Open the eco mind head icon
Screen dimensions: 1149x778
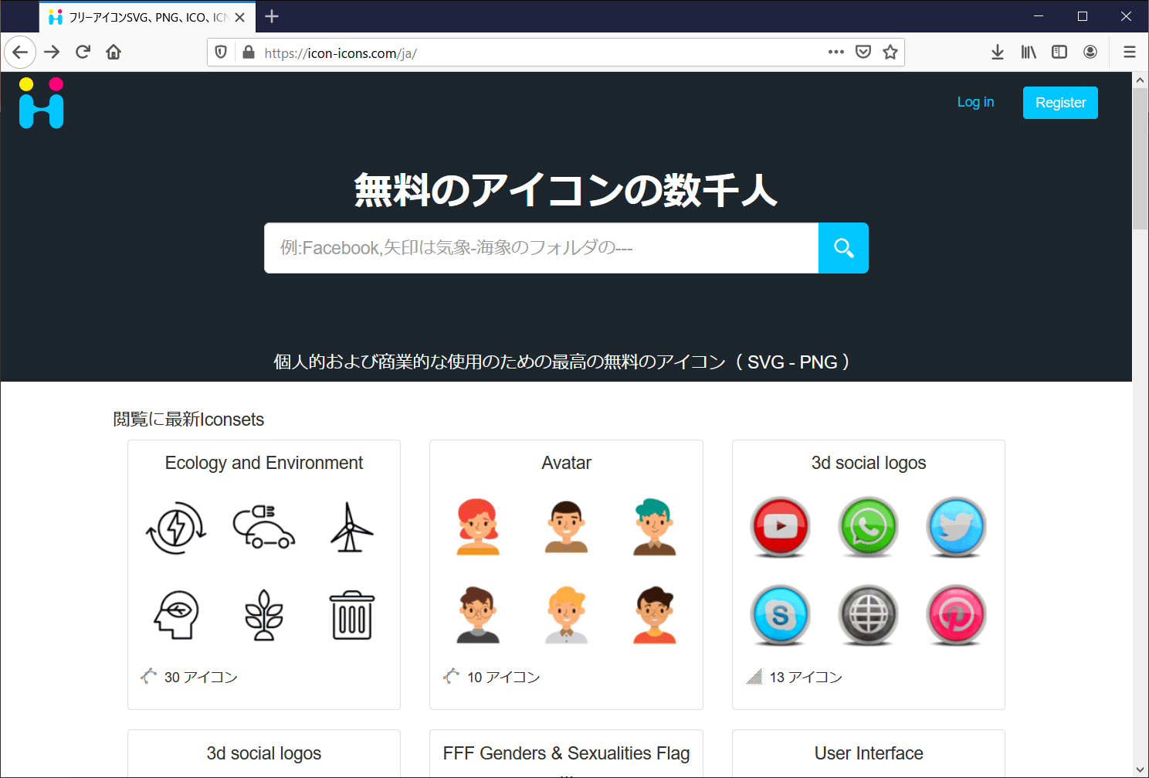176,615
